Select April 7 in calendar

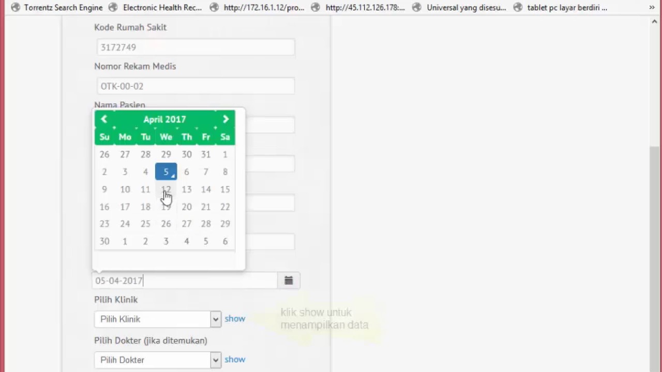click(x=206, y=172)
